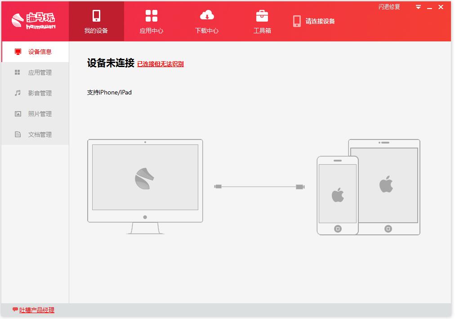Click the computer illustration in the center

[144, 177]
